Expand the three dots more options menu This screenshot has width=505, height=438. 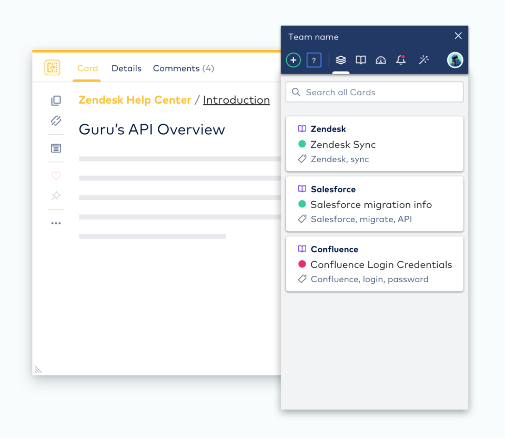(56, 223)
